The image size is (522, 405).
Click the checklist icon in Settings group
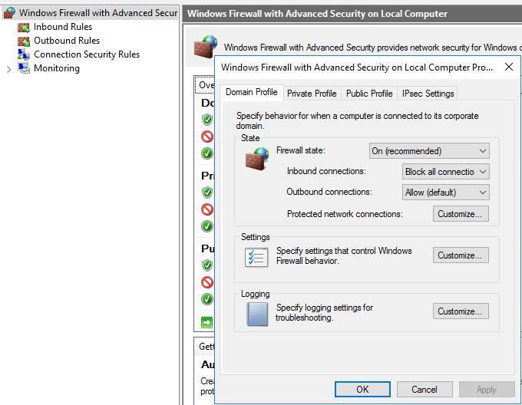click(x=256, y=258)
